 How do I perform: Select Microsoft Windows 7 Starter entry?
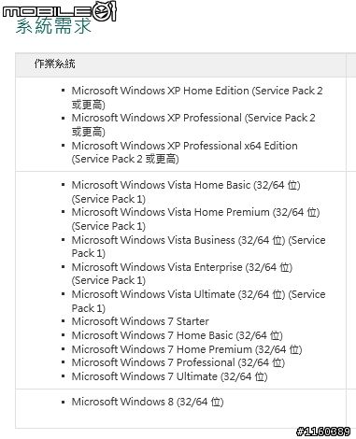tap(140, 321)
